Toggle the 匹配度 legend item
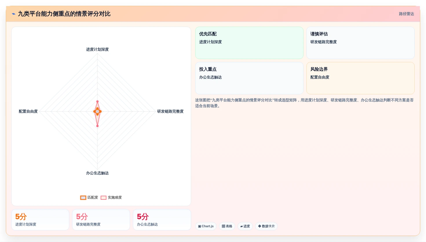 [89, 197]
